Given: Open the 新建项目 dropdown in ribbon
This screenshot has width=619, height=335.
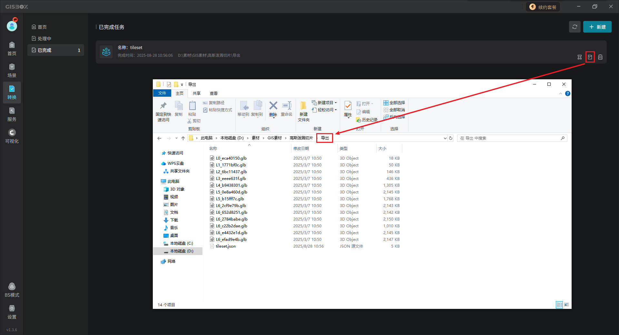Looking at the screenshot, I should (x=325, y=103).
